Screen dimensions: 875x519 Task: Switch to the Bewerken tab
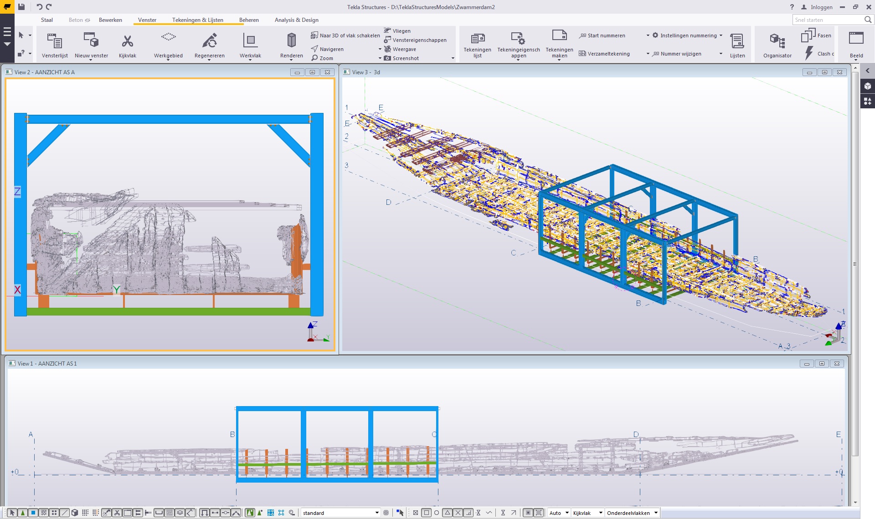click(110, 20)
